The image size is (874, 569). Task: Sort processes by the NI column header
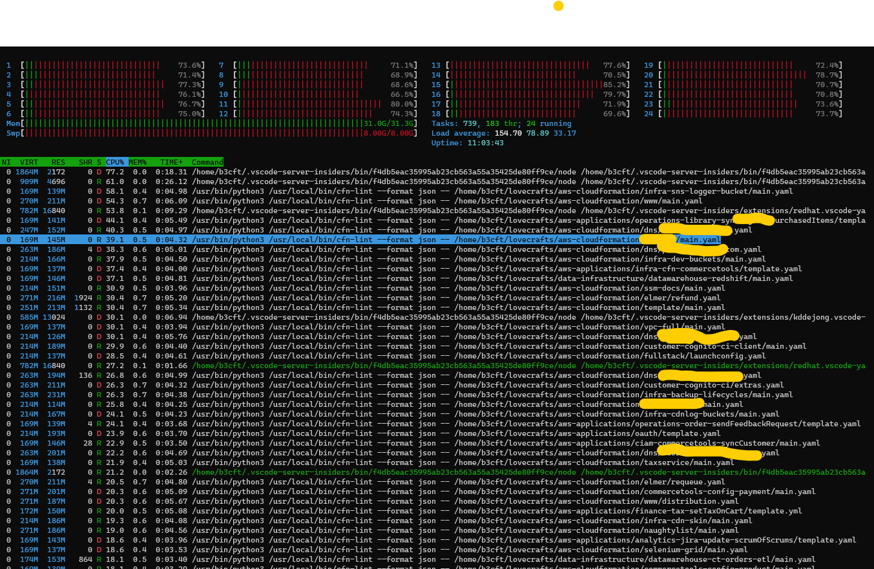click(6, 162)
